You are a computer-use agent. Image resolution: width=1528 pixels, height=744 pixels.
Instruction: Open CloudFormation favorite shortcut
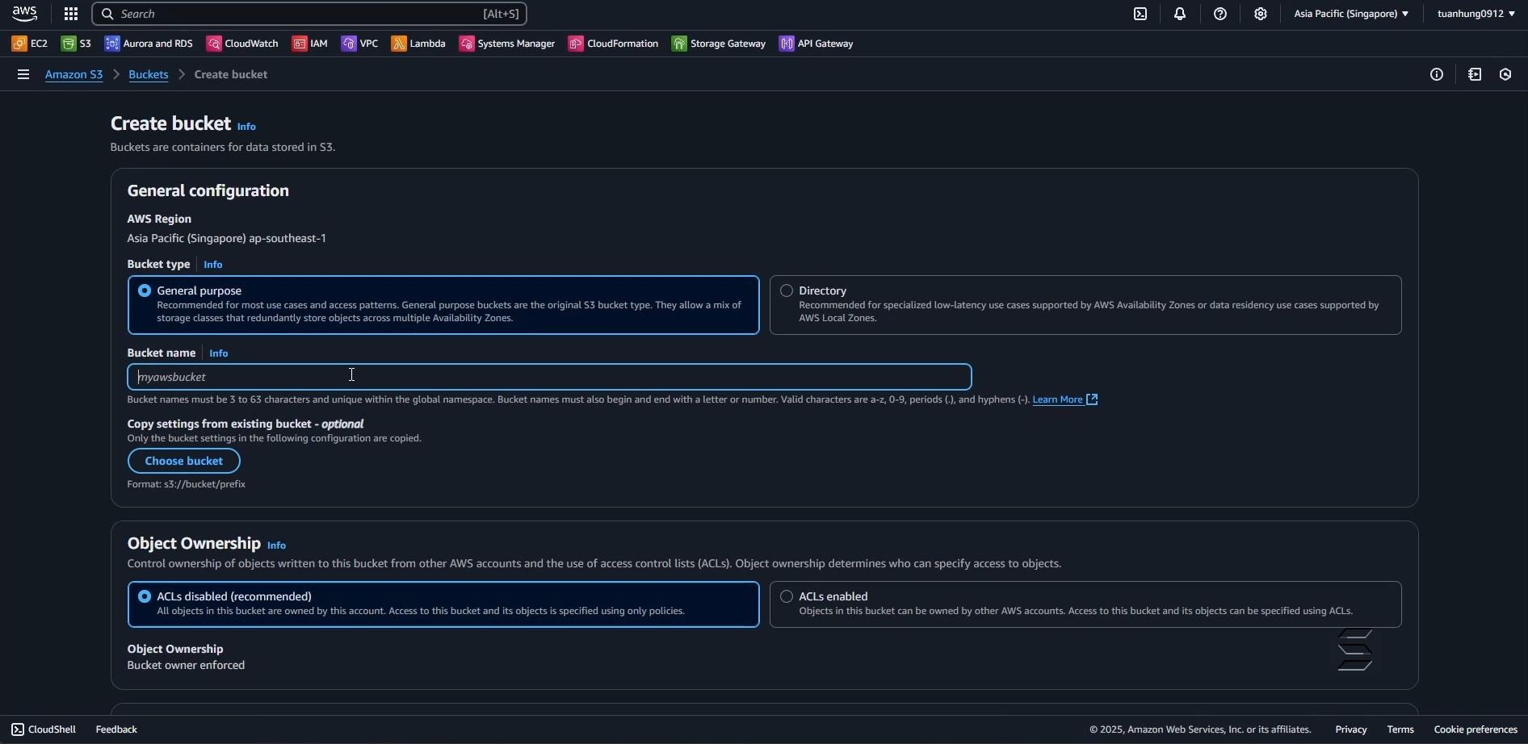[x=614, y=44]
